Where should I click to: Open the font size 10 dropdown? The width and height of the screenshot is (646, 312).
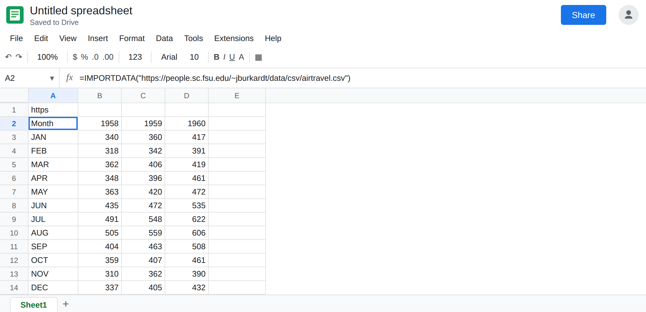click(x=194, y=57)
